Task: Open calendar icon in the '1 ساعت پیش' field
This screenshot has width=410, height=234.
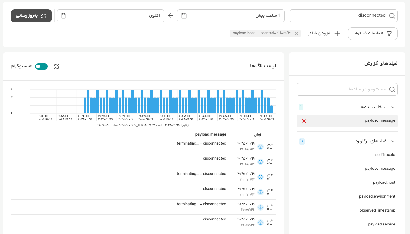Action: 184,16
